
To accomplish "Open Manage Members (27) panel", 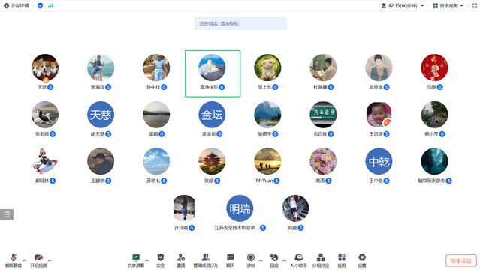I will pos(205,260).
